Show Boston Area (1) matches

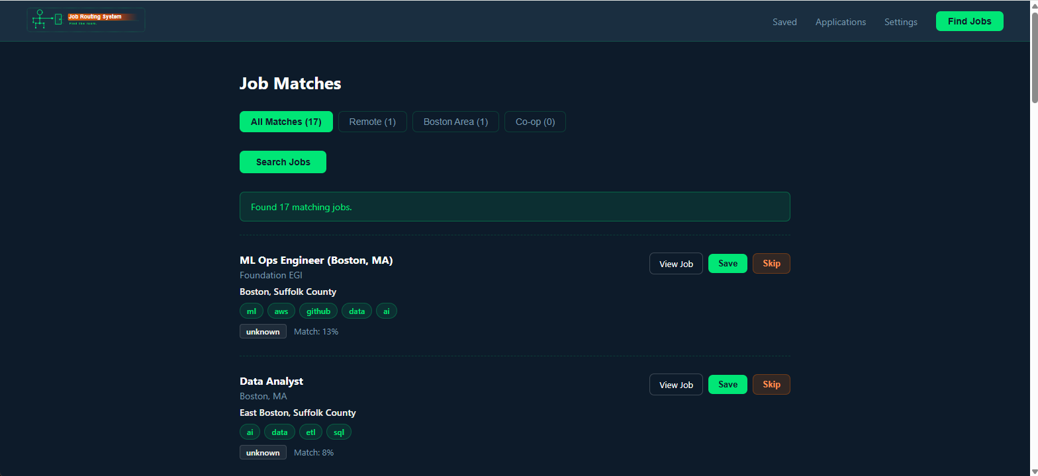tap(455, 122)
